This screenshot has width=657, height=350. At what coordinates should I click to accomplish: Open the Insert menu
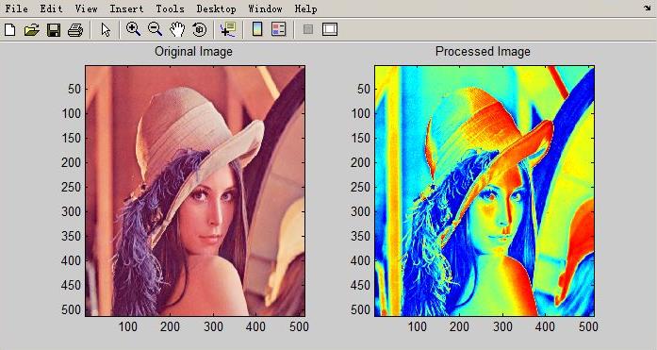point(126,8)
